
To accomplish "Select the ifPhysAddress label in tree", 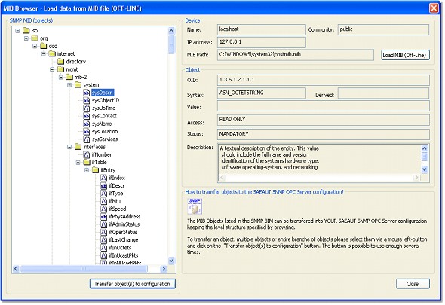I will click(124, 217).
